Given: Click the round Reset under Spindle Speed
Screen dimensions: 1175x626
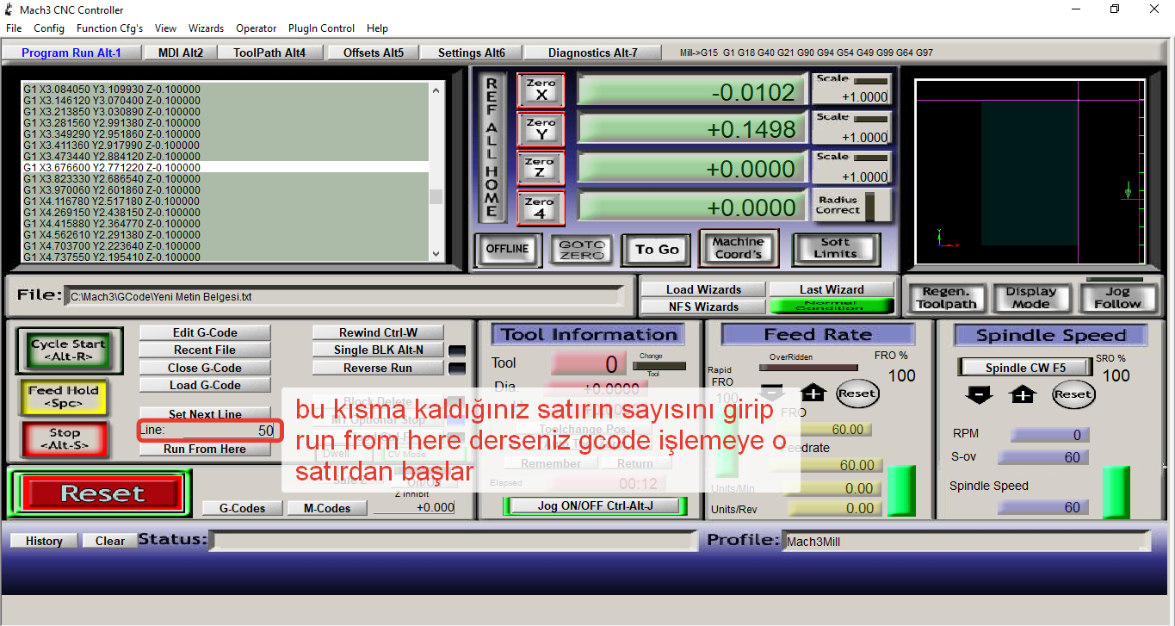Looking at the screenshot, I should click(1073, 394).
